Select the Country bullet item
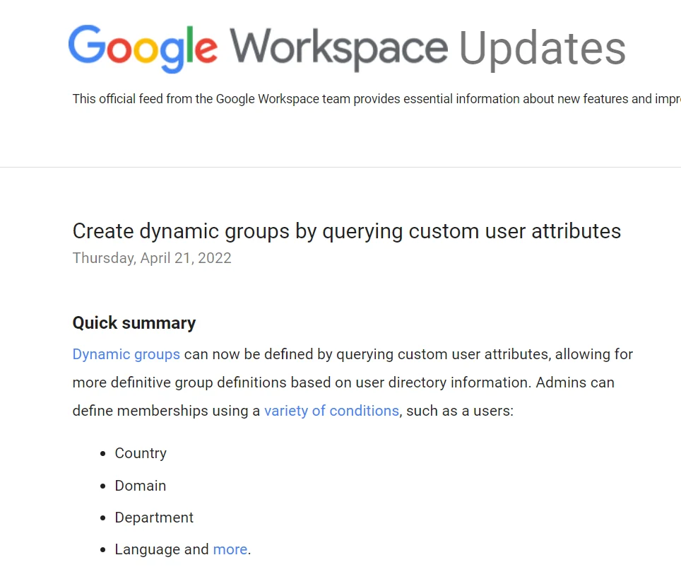The image size is (681, 584). tap(140, 452)
